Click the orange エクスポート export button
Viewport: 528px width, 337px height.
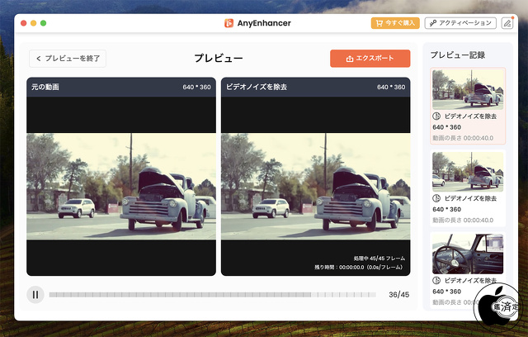click(370, 59)
